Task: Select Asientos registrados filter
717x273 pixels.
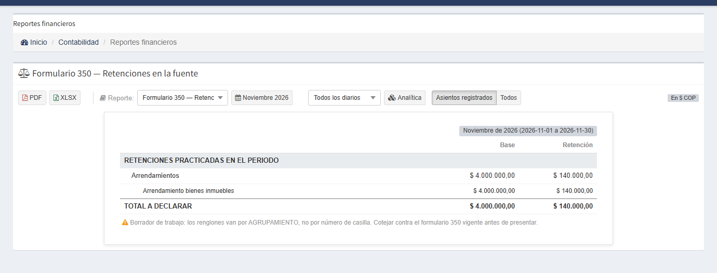Action: [464, 98]
